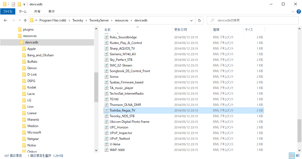Click the forward navigation arrow

point(13,20)
